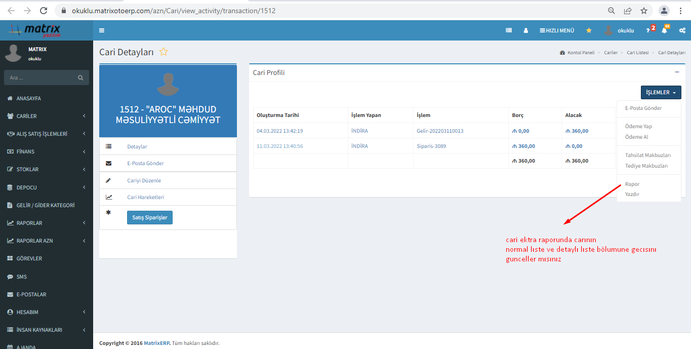This screenshot has width=691, height=349.
Task: Click the help question mark icon
Action: tap(648, 30)
